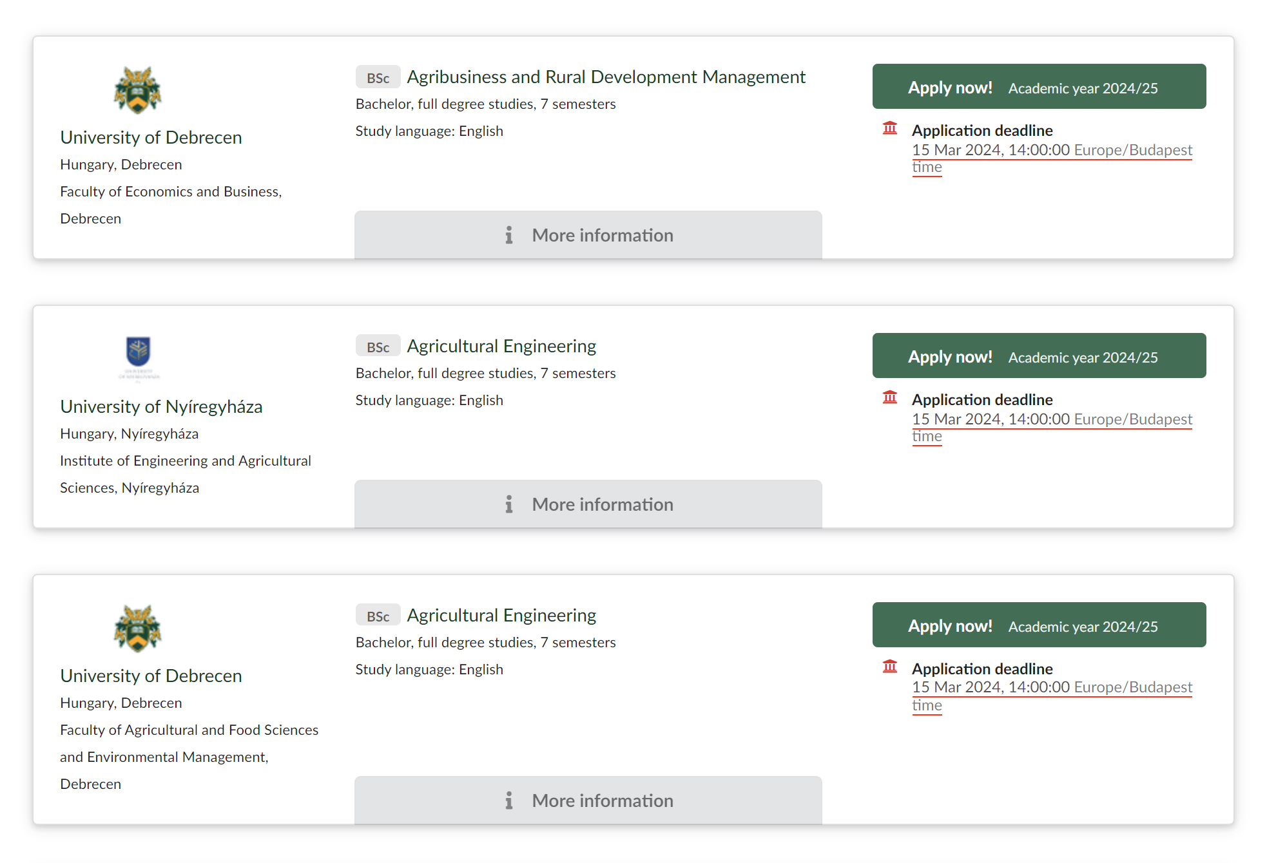The image size is (1267, 863).
Task: Click 'Bachelor, full degree studies' line in Faculty of Agricultural and Food Sciences card
Action: tap(485, 642)
